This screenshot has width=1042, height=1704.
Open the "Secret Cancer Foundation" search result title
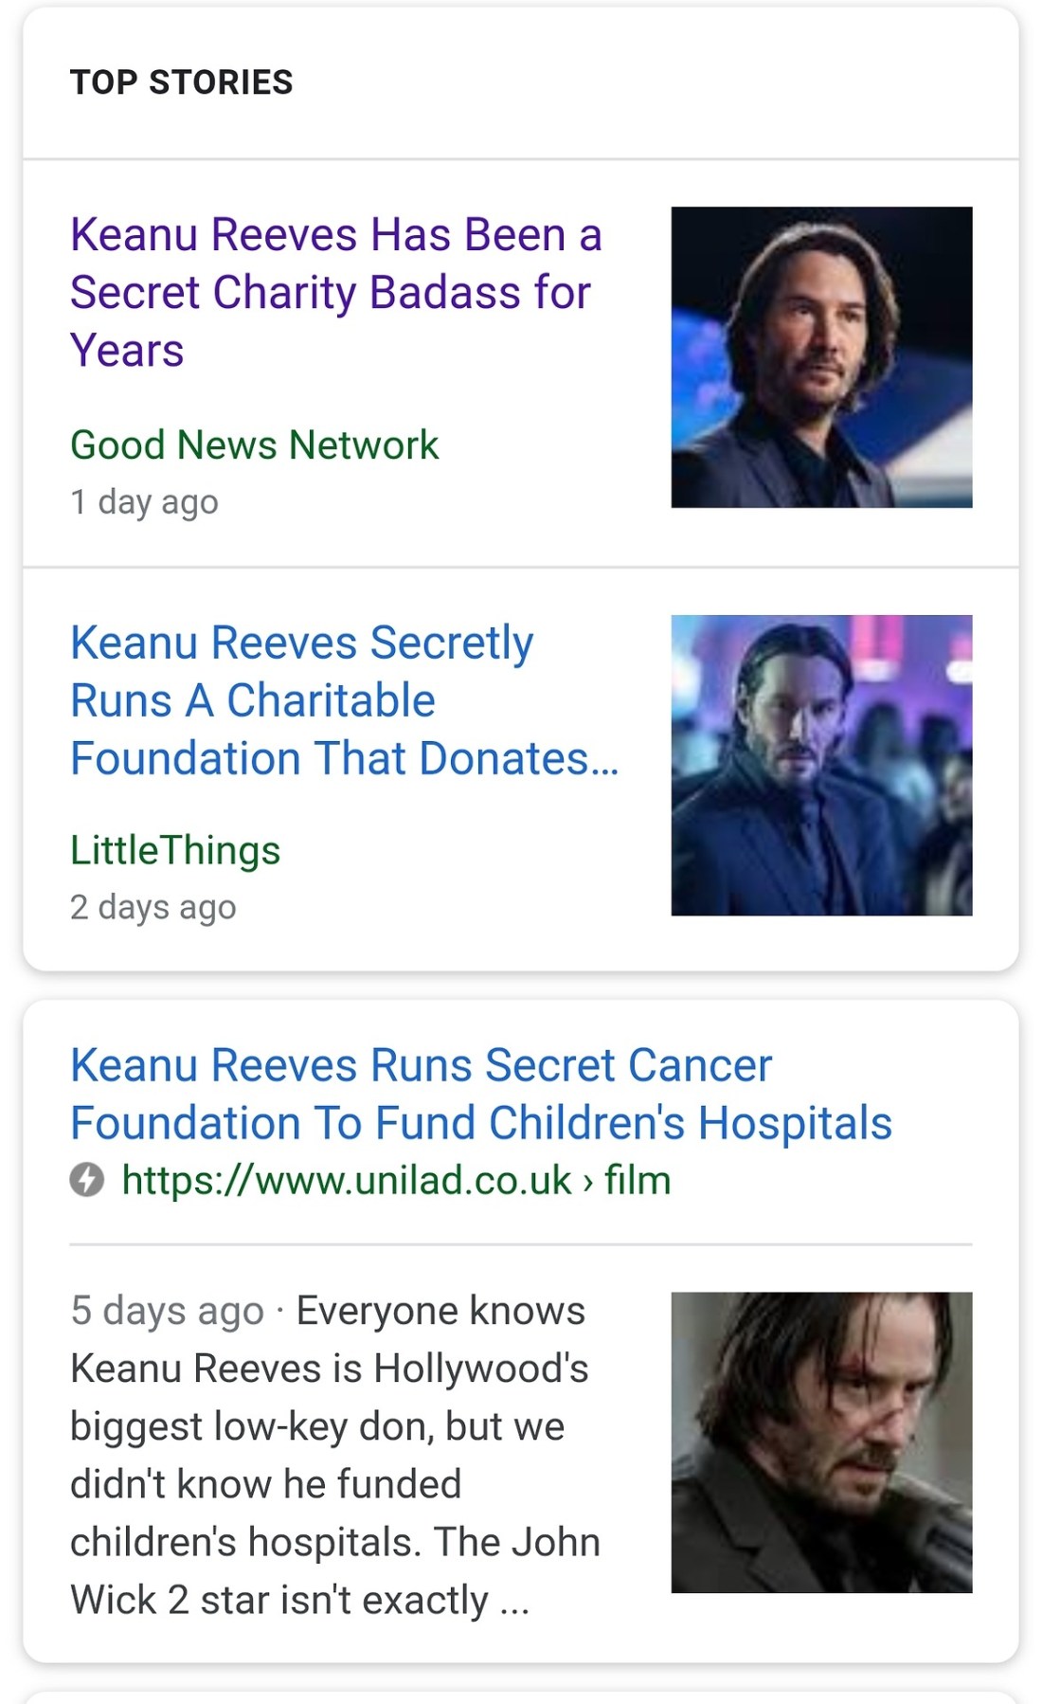click(480, 1094)
